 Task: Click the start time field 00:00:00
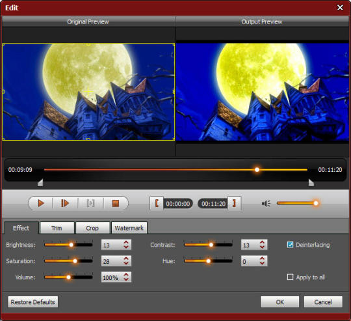(178, 204)
